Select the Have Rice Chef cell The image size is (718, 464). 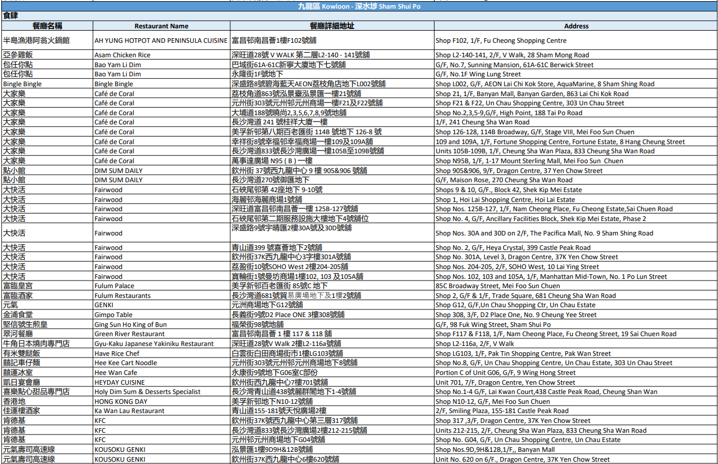pos(161,353)
